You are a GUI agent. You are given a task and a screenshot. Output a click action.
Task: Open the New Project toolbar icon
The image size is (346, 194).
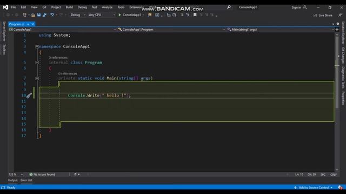(x=24, y=15)
